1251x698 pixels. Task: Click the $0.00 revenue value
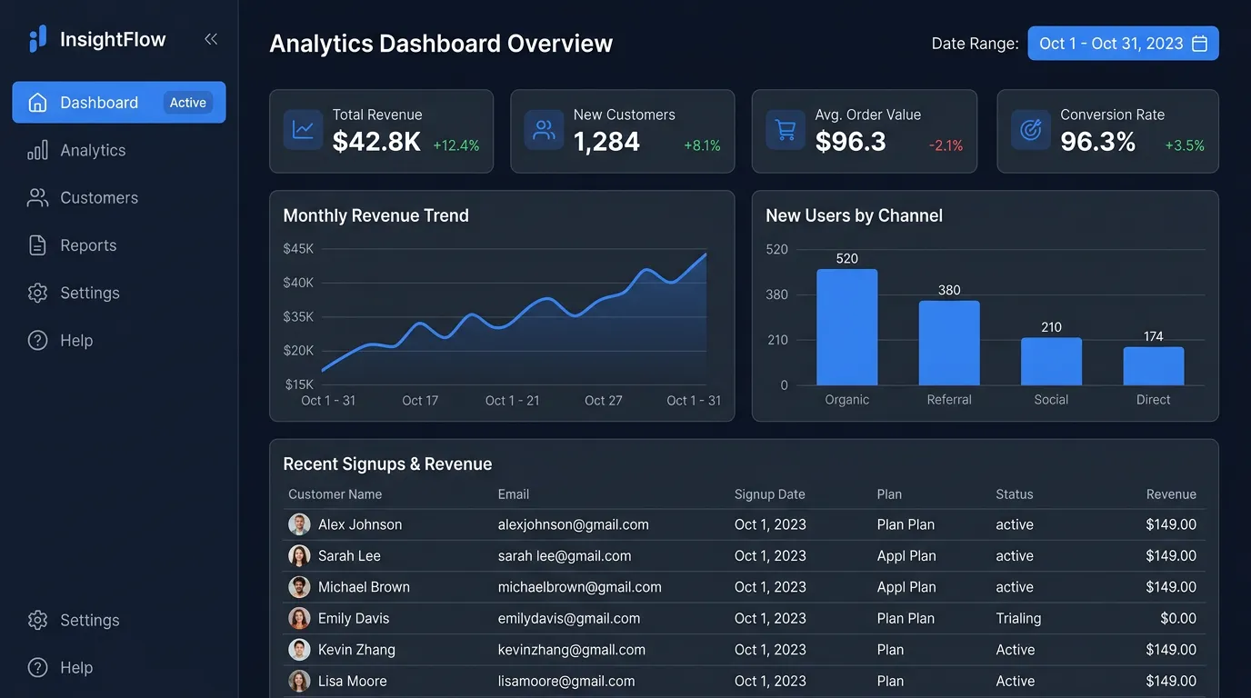coord(1178,618)
